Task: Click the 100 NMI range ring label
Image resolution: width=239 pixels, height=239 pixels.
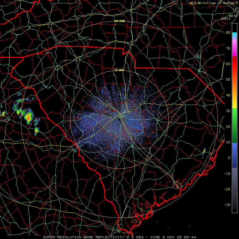Action: pos(119,21)
